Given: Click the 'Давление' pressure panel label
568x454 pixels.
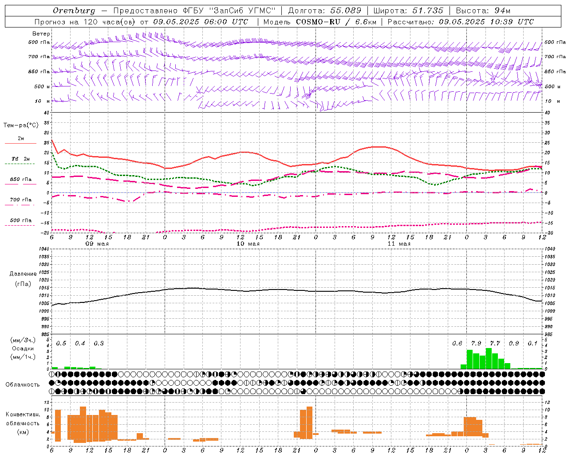Looking at the screenshot, I should click(23, 274).
